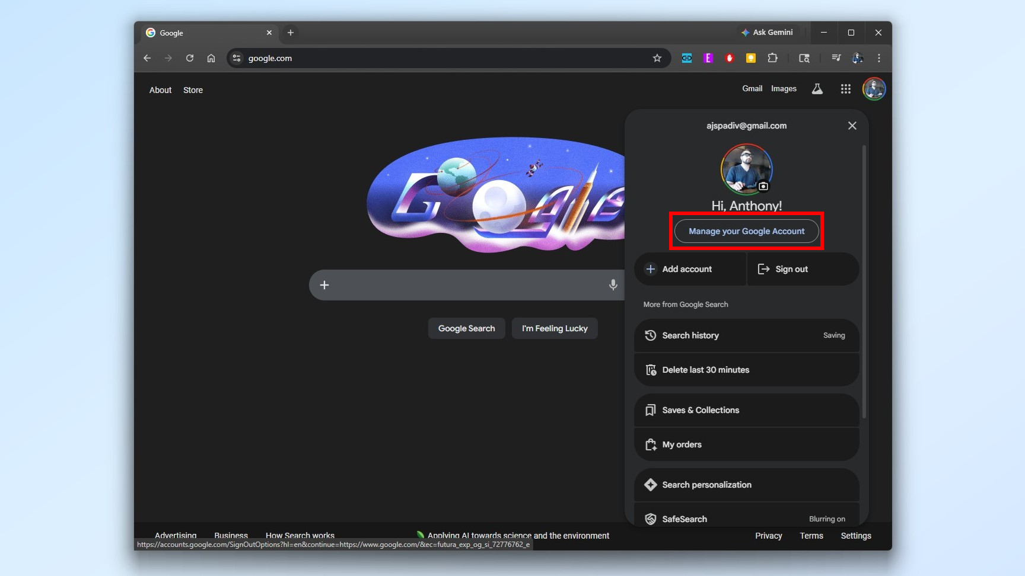Activate the microphone voice search icon

click(613, 284)
